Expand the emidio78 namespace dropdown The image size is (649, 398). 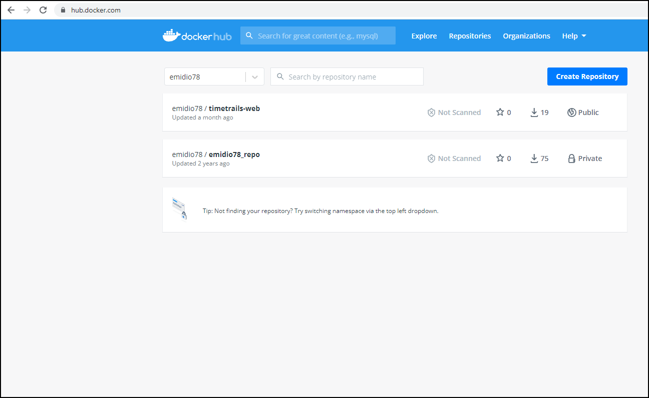pyautogui.click(x=255, y=77)
